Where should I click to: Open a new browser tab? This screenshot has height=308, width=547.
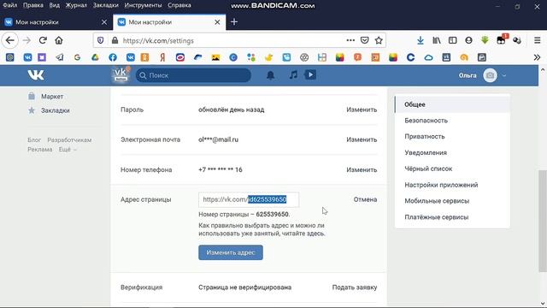coord(234,22)
